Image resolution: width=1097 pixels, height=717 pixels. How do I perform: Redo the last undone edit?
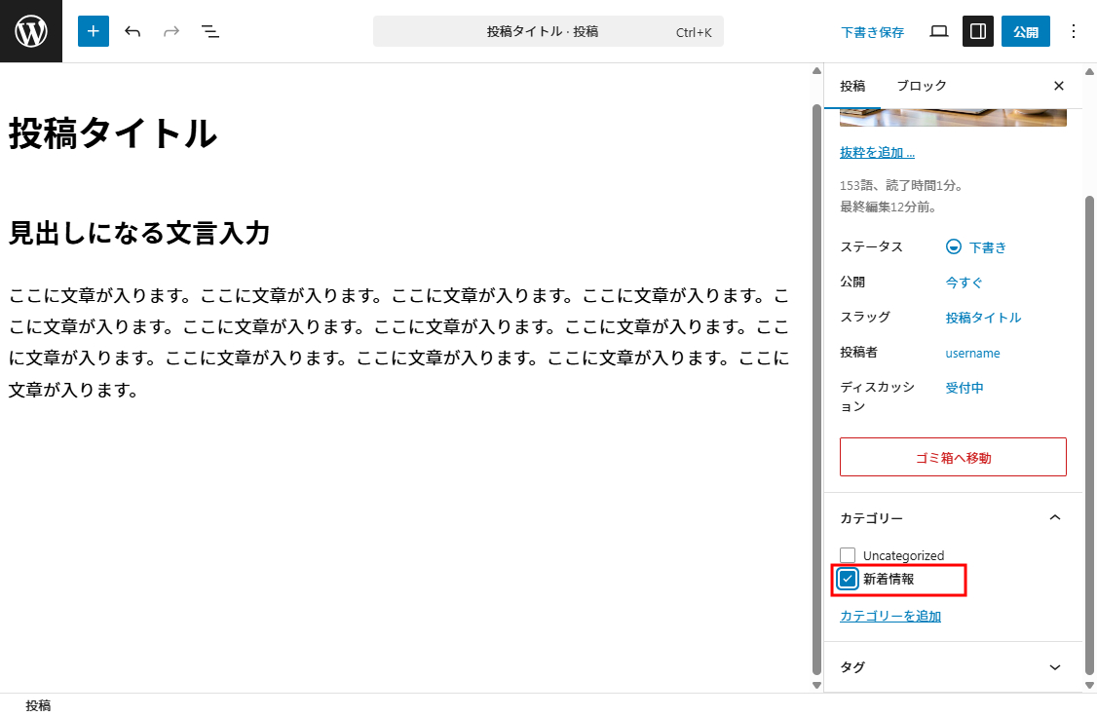171,31
